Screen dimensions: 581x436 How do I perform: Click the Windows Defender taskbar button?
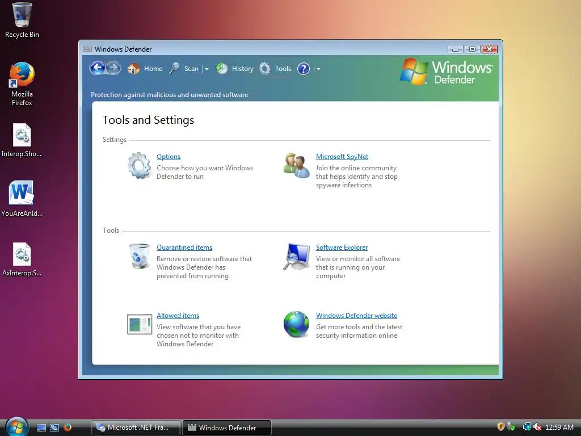pyautogui.click(x=227, y=427)
